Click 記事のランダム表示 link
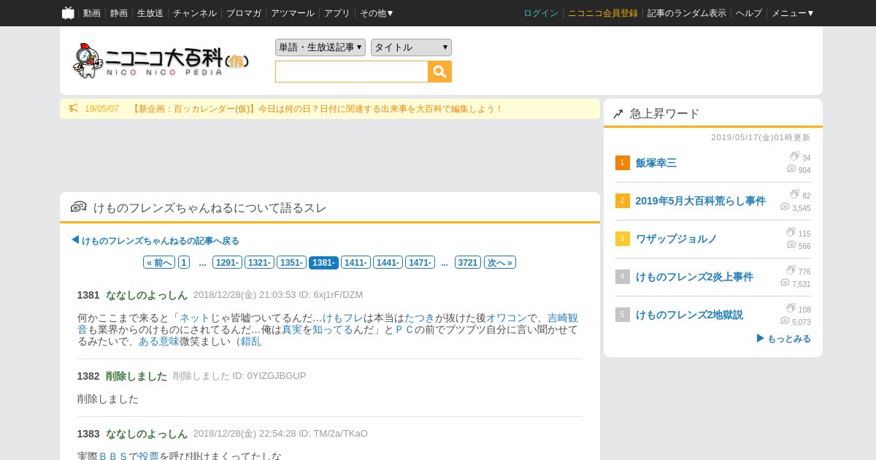The height and width of the screenshot is (460, 876). [x=687, y=13]
